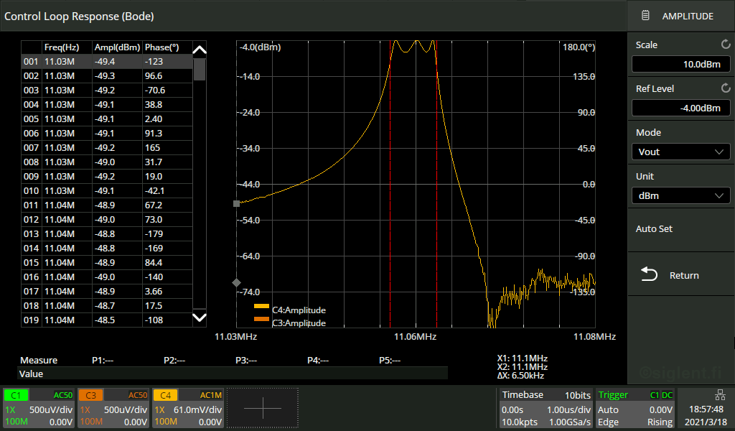Select table row 013 with phase -179
Viewport: 735px width, 431px height.
[107, 233]
